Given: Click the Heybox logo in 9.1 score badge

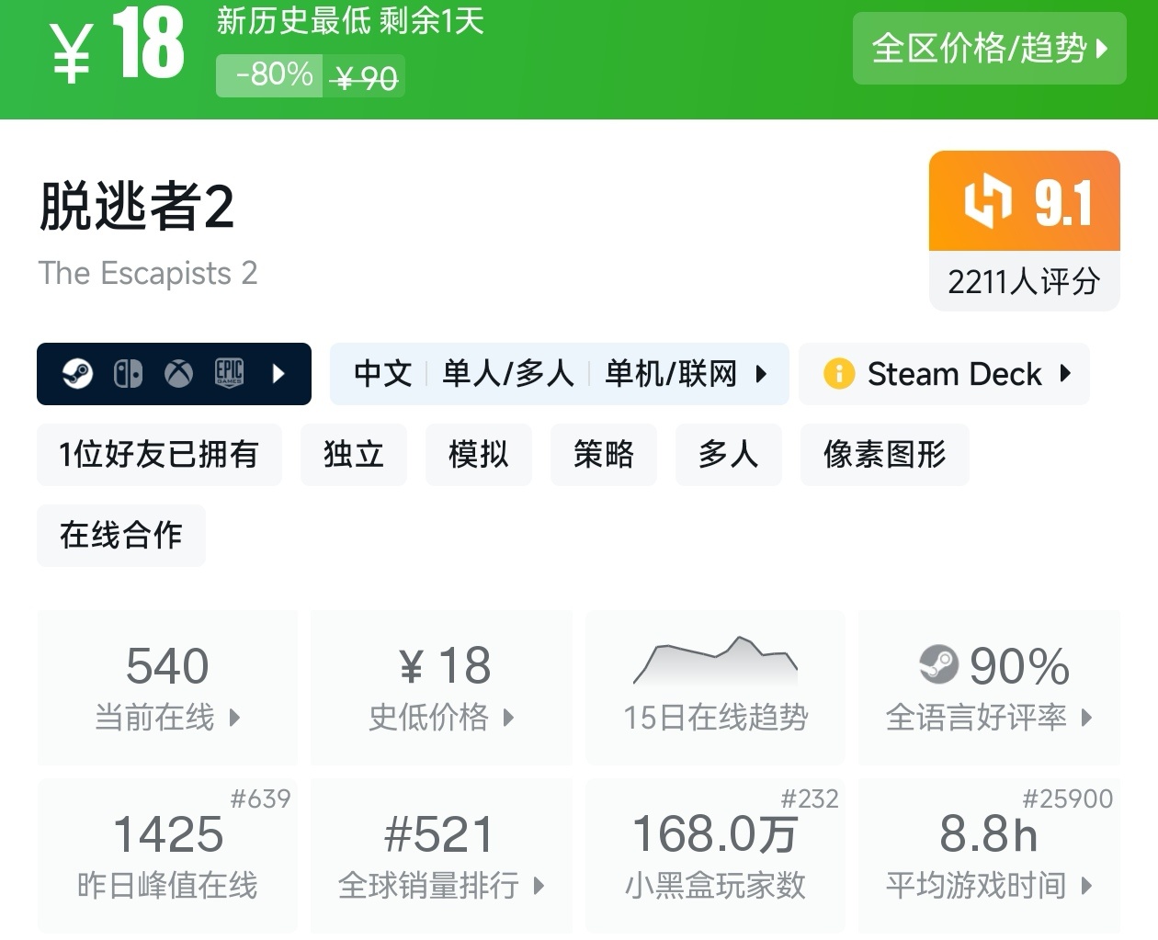Looking at the screenshot, I should (988, 201).
